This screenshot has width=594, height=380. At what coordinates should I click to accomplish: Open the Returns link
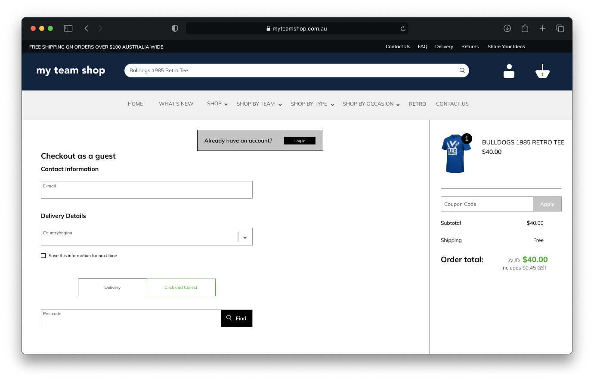[x=470, y=46]
